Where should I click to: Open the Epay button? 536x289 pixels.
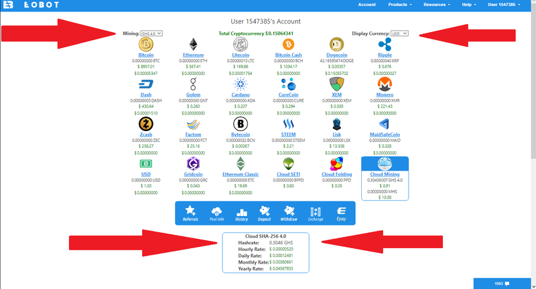pyautogui.click(x=341, y=213)
